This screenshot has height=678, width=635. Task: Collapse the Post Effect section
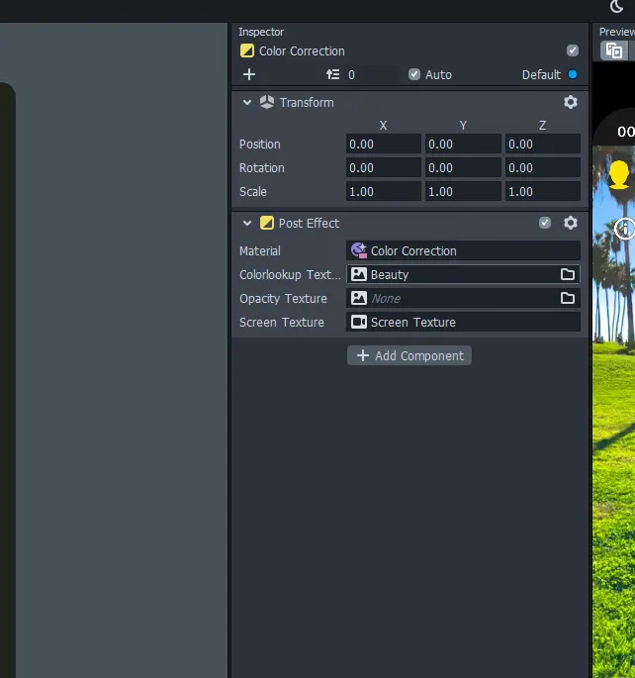pos(247,223)
